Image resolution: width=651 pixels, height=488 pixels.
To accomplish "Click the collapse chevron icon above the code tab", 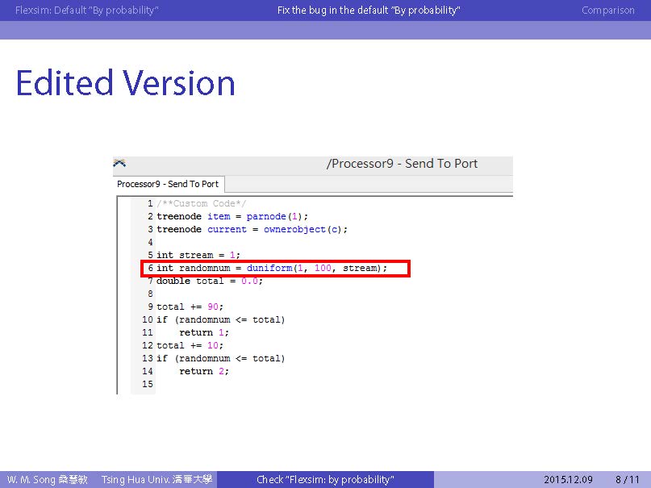I will (x=119, y=163).
